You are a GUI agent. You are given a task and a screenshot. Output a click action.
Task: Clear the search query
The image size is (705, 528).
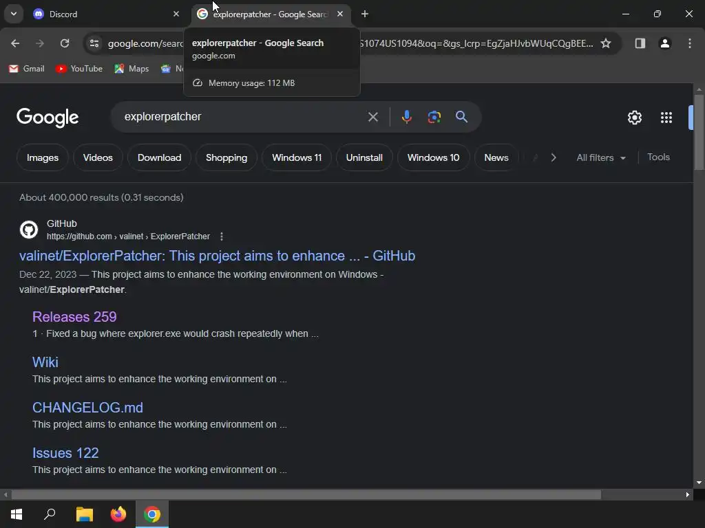pyautogui.click(x=372, y=117)
